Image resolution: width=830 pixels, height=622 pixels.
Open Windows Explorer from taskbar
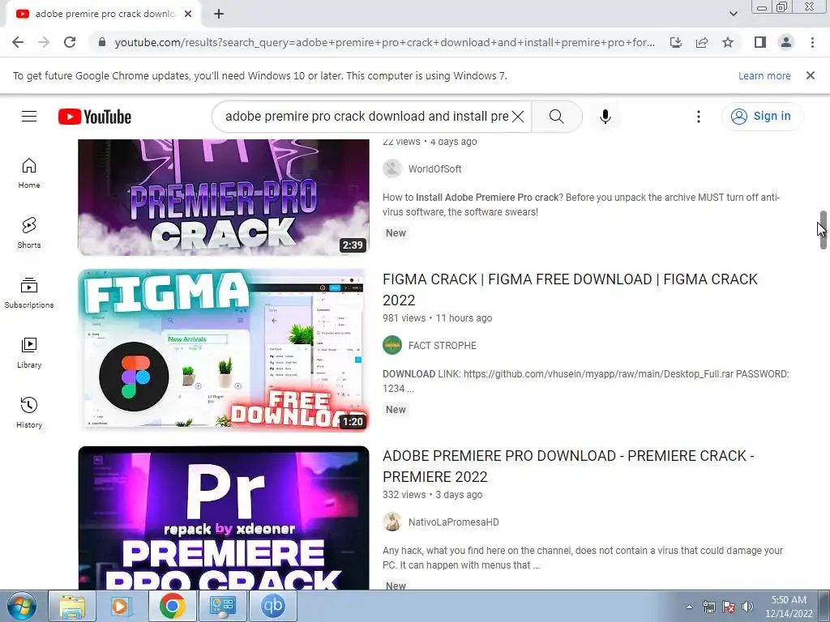pyautogui.click(x=72, y=606)
